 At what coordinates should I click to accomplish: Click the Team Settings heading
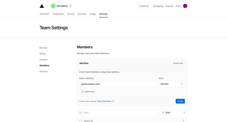pos(54,28)
